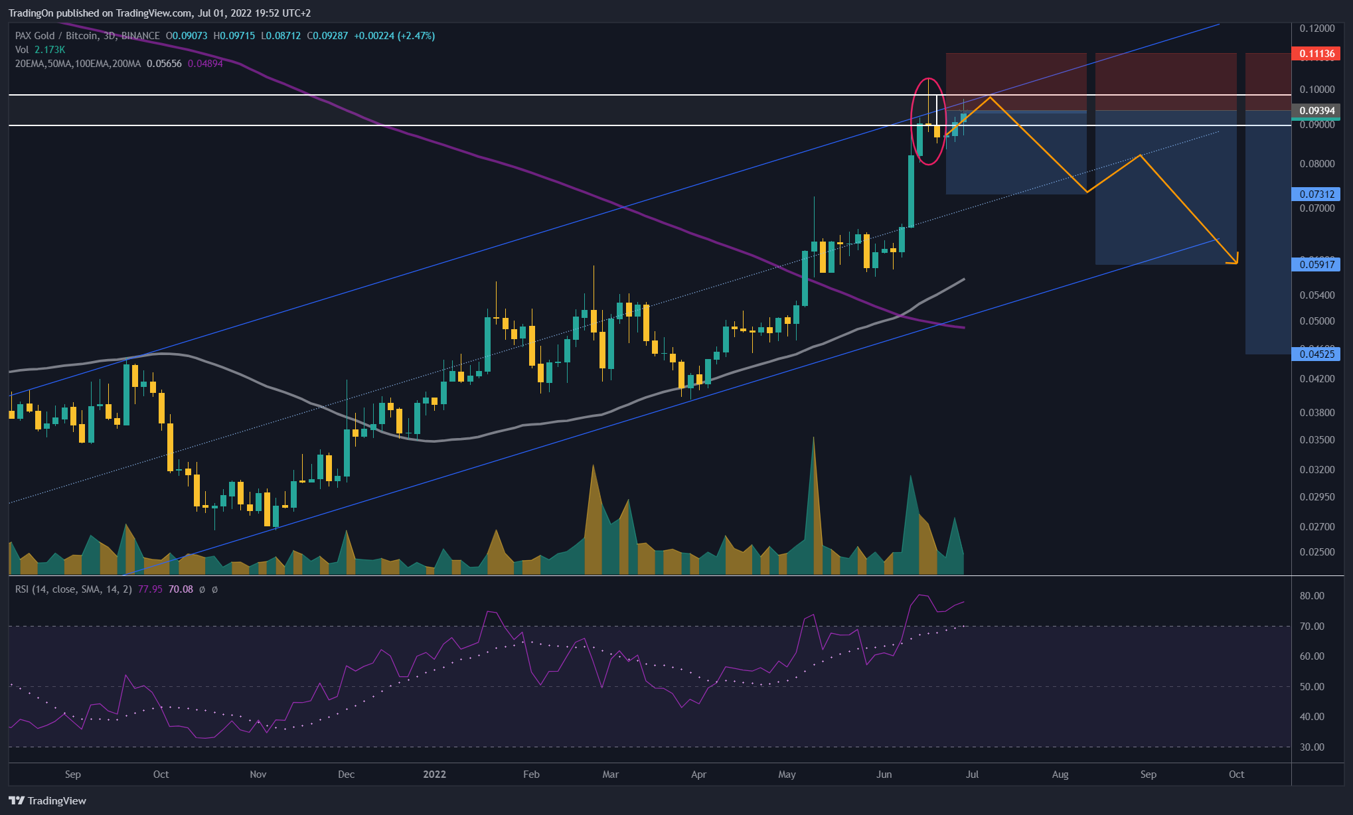Click the 0.02950 price axis tick
1353x815 pixels.
tap(1316, 497)
